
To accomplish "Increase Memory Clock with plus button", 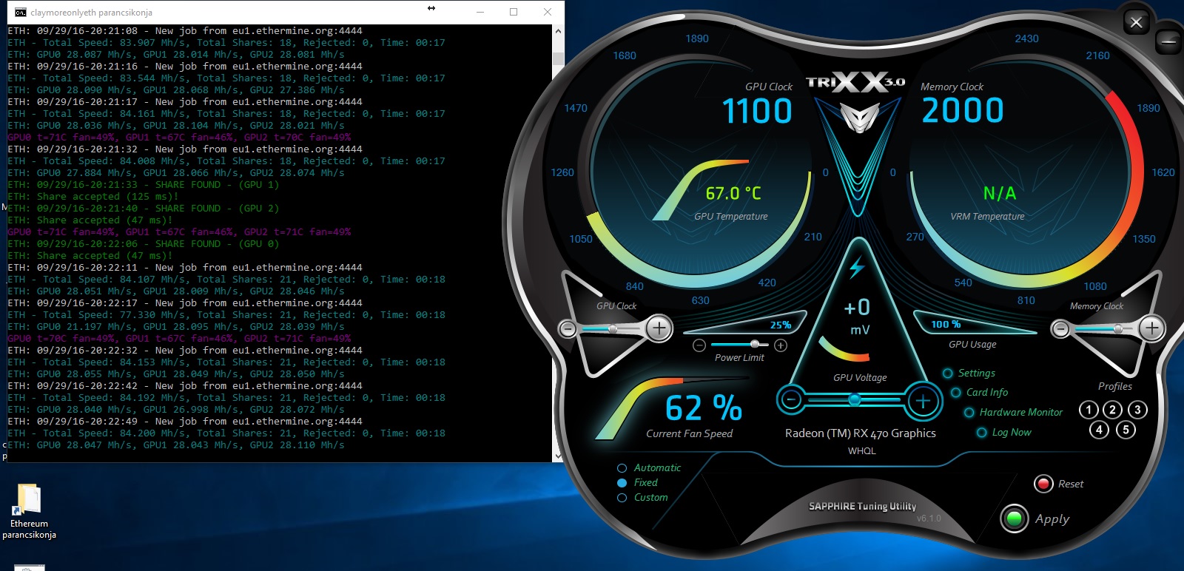I will (x=1152, y=328).
